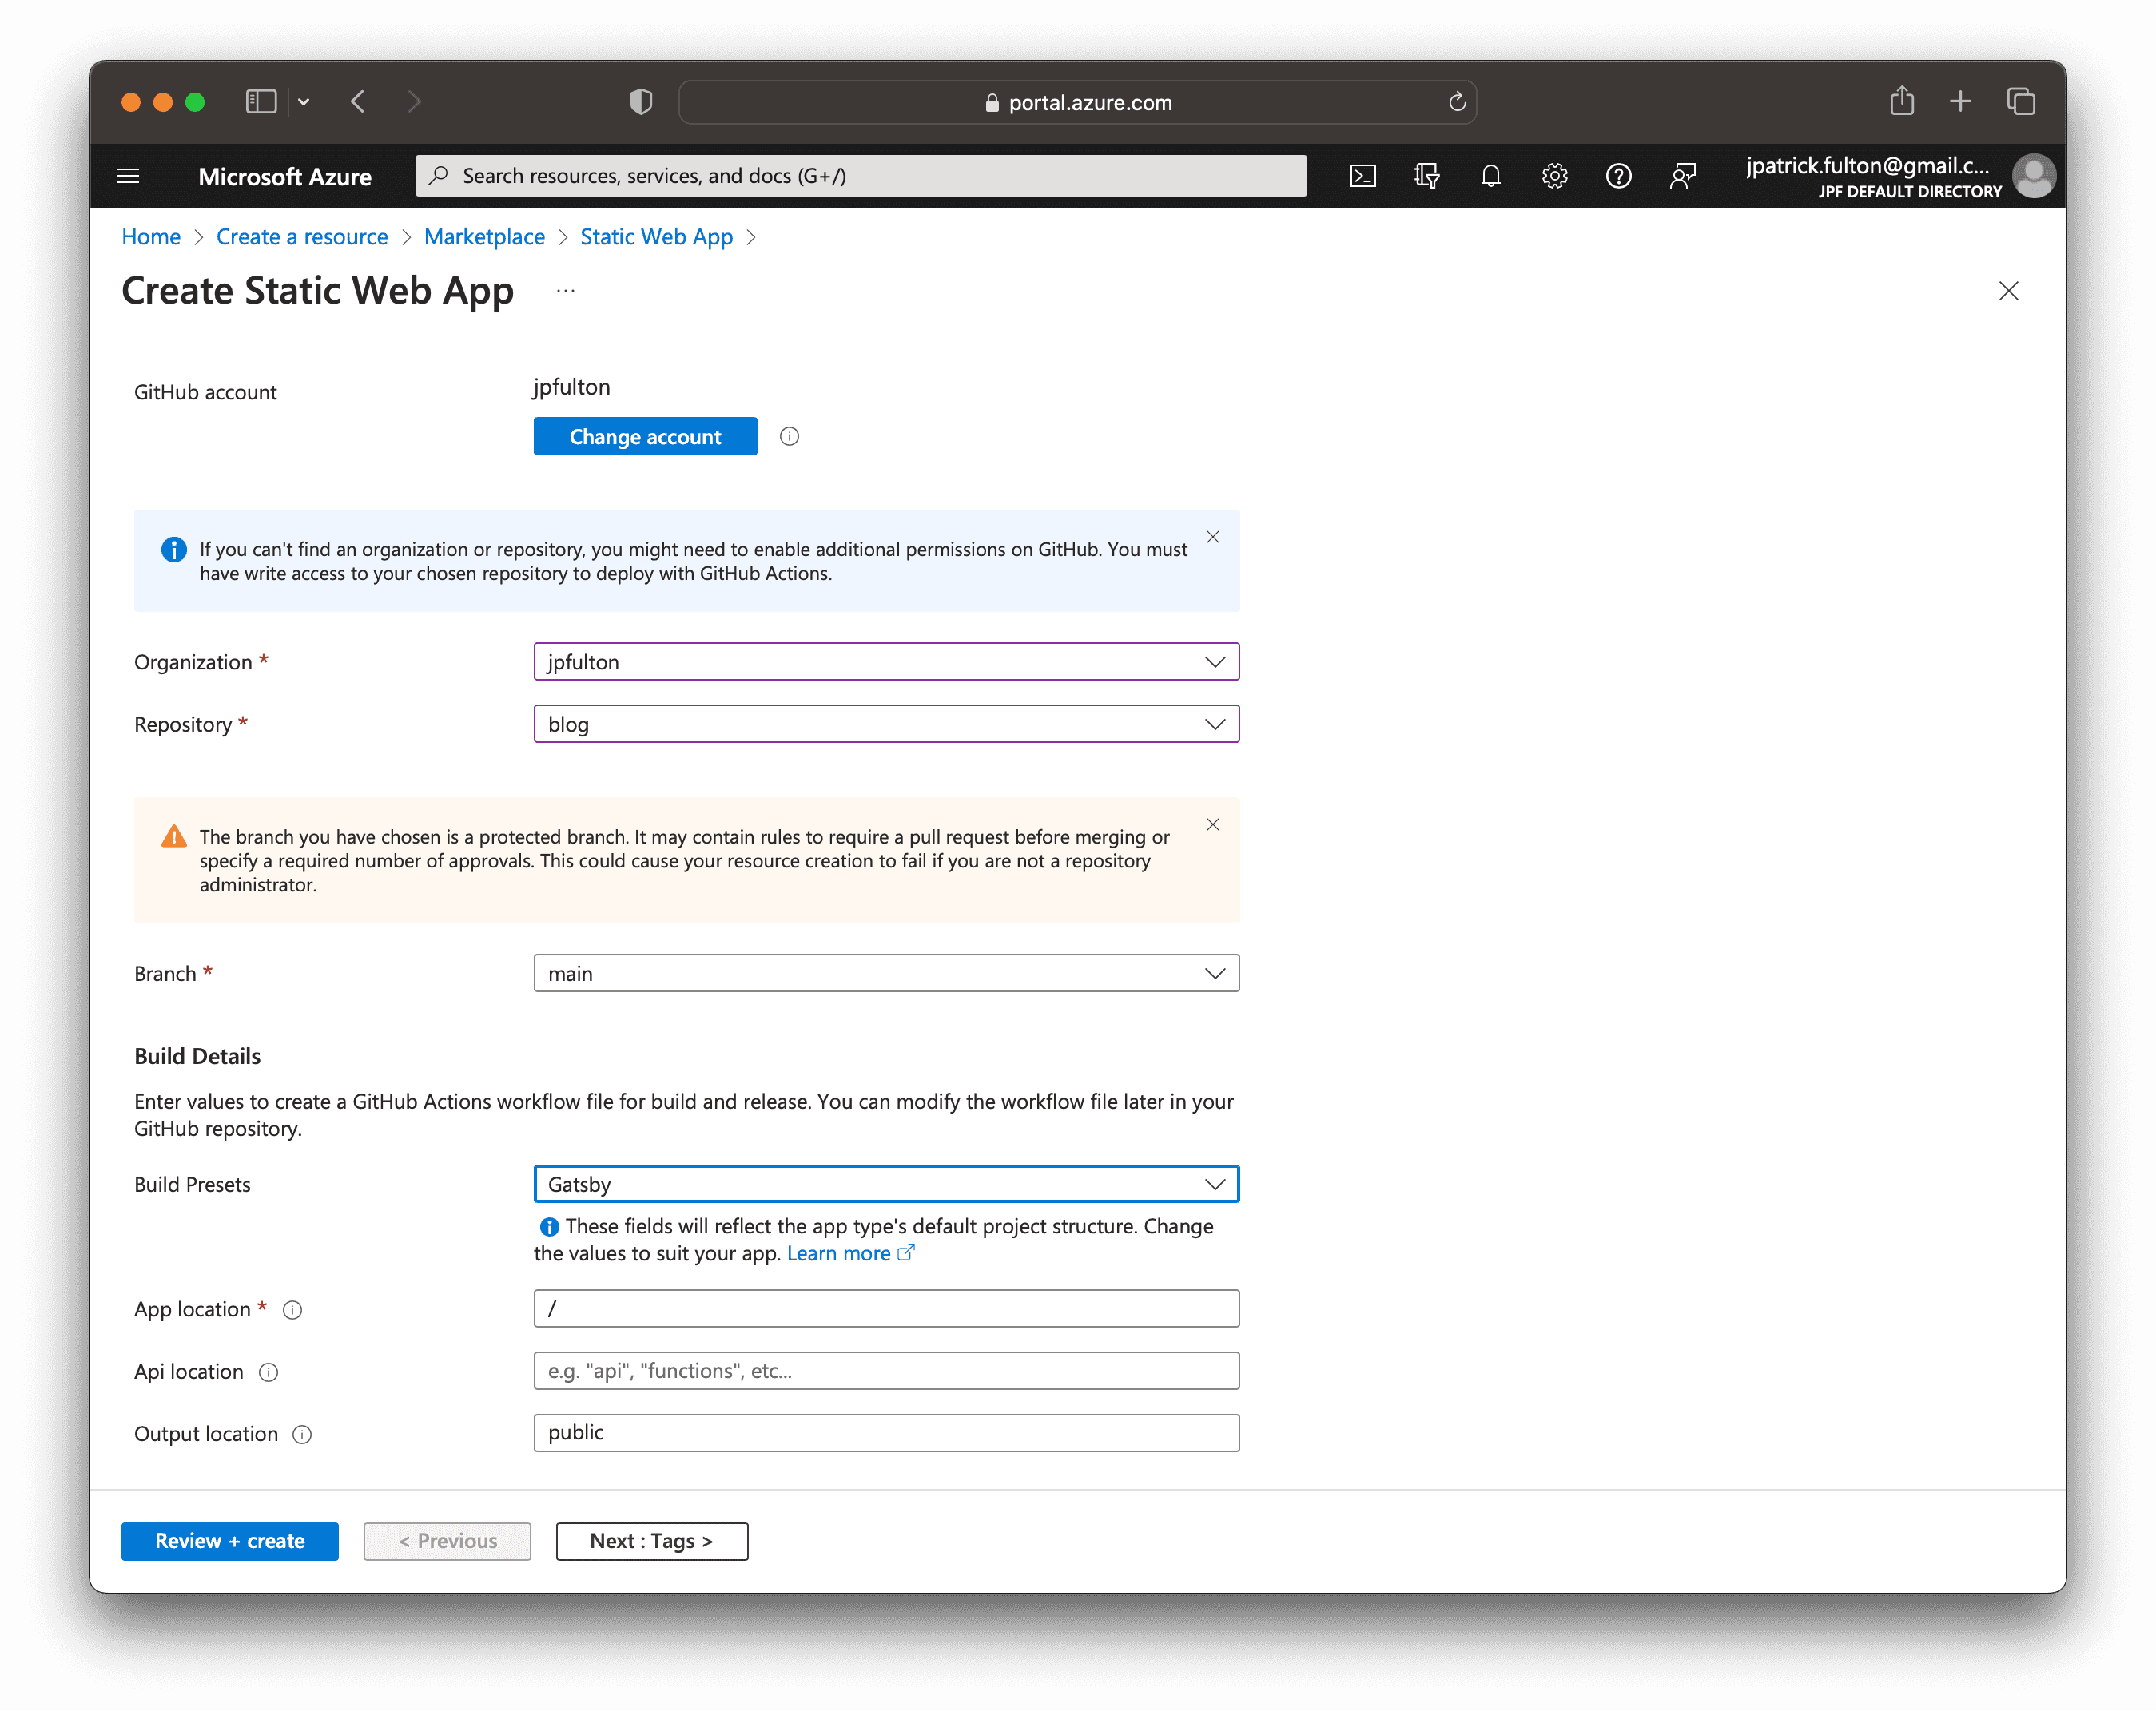This screenshot has height=1711, width=2156.
Task: Open the feedback icon
Action: coord(1683,176)
